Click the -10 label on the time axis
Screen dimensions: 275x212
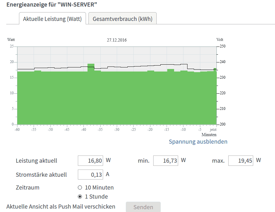click(x=183, y=130)
